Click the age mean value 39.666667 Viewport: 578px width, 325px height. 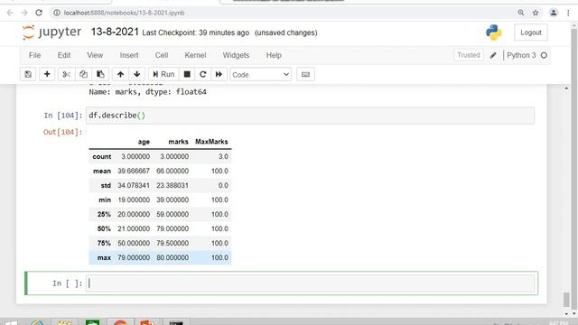(x=134, y=171)
